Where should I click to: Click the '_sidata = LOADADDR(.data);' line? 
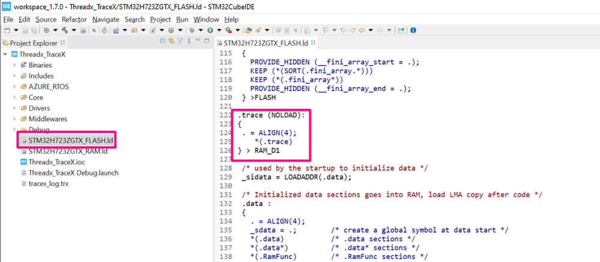[x=296, y=177]
